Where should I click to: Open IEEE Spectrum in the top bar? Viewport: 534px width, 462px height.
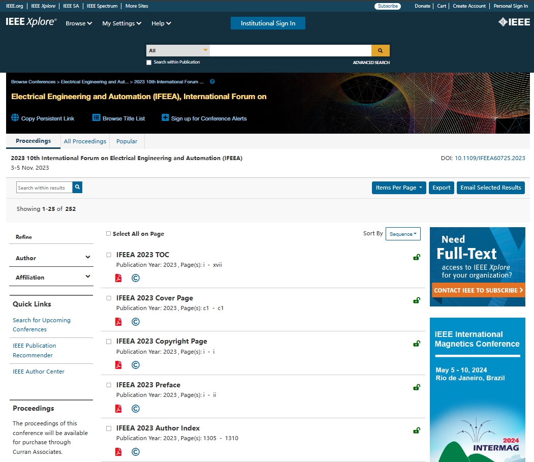pyautogui.click(x=102, y=6)
